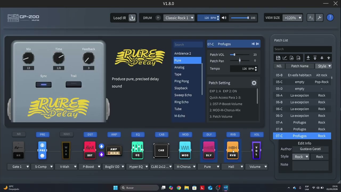Toggle the AMP module off

click(114, 134)
